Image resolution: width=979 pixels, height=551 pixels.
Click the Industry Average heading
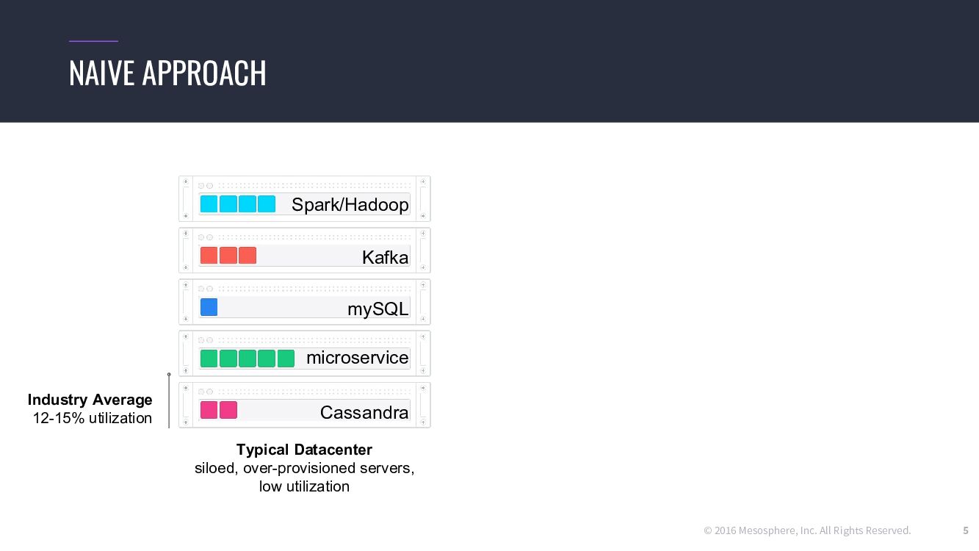(x=90, y=400)
